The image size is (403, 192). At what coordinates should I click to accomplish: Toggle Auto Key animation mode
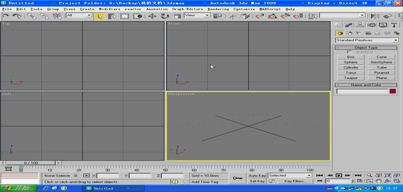[x=257, y=176]
